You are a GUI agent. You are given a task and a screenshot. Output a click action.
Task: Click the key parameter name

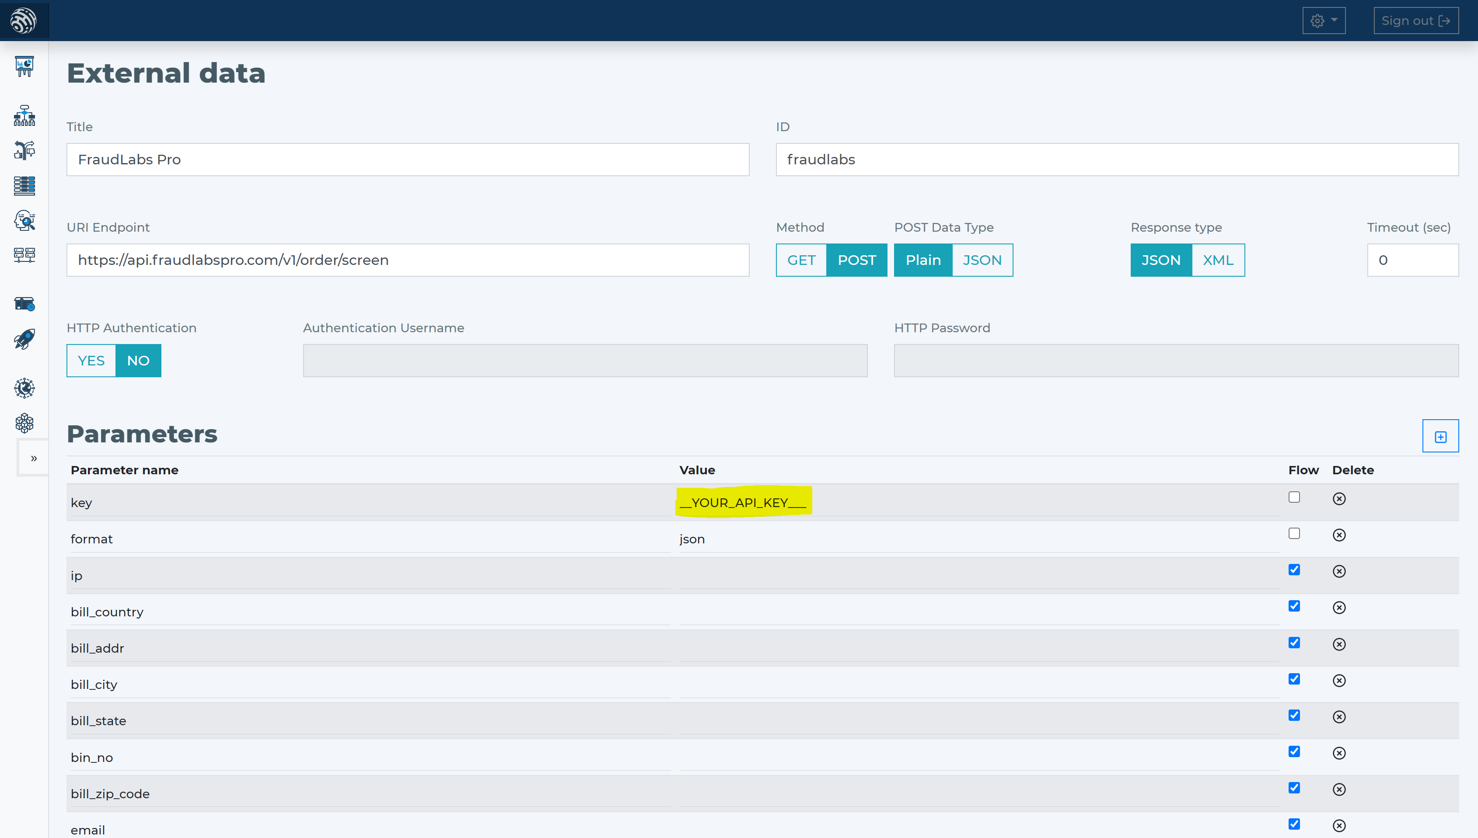click(81, 503)
